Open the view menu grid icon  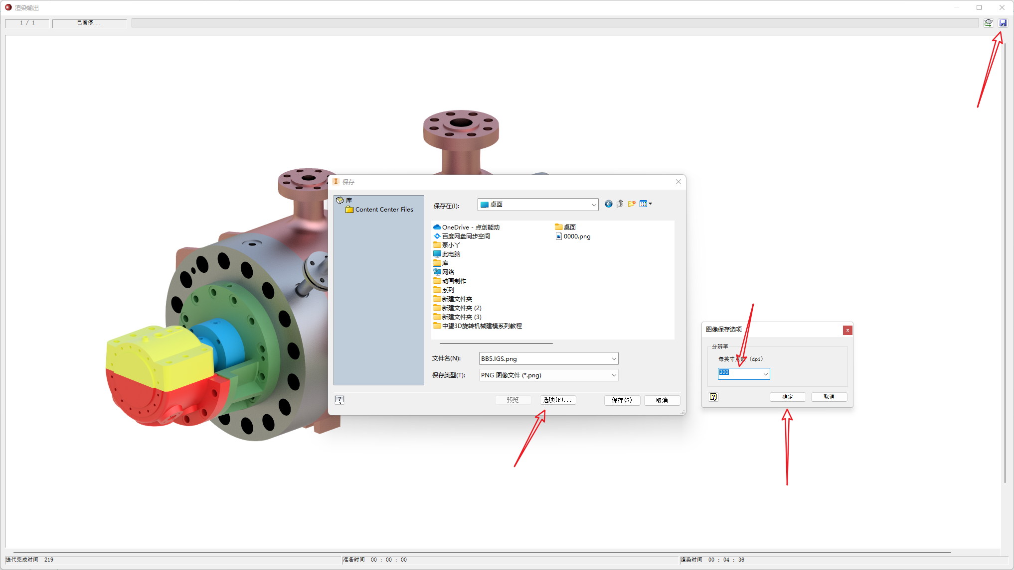pyautogui.click(x=645, y=204)
